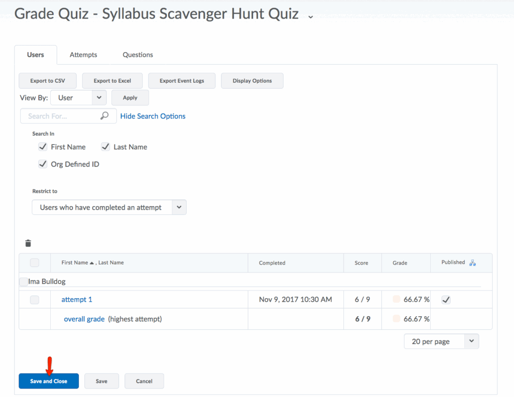
Task: Uncheck the Last Name search checkbox
Action: pos(105,147)
